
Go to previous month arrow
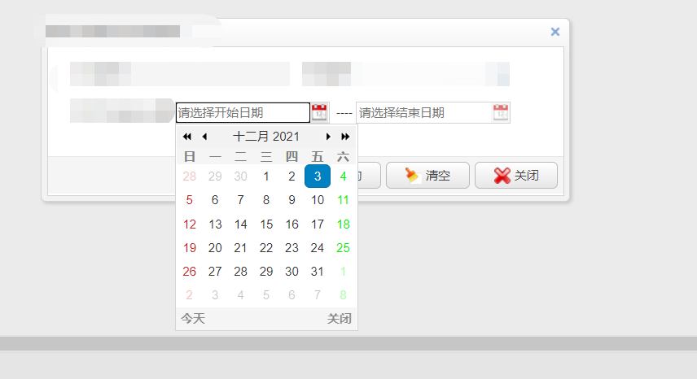click(x=204, y=137)
